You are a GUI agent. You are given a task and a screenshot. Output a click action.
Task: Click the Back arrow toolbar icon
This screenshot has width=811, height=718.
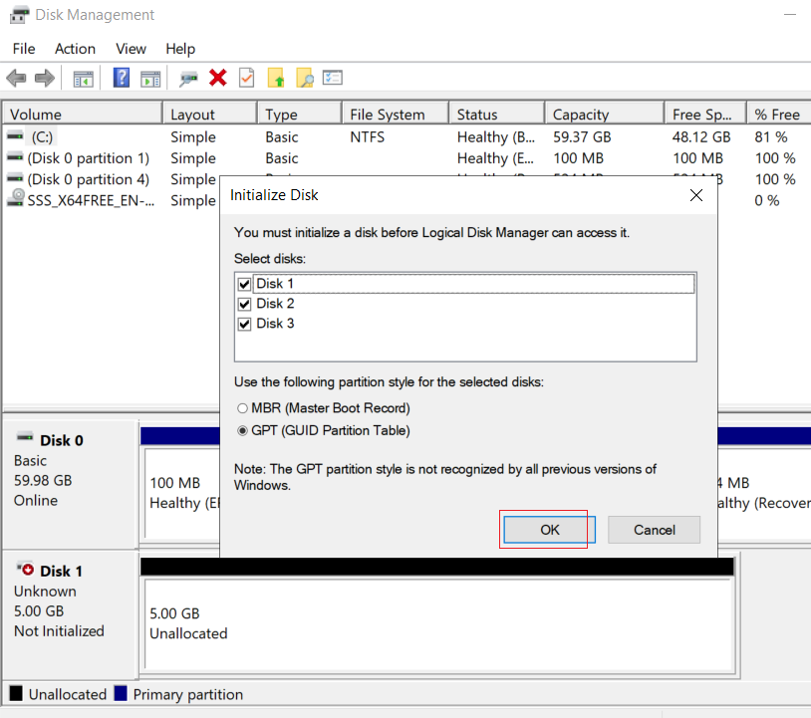(x=16, y=79)
